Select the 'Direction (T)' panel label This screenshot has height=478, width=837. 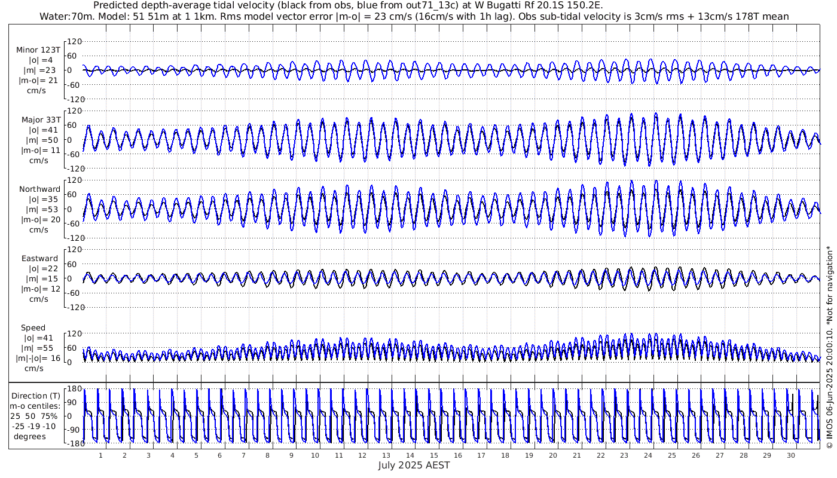(x=36, y=396)
